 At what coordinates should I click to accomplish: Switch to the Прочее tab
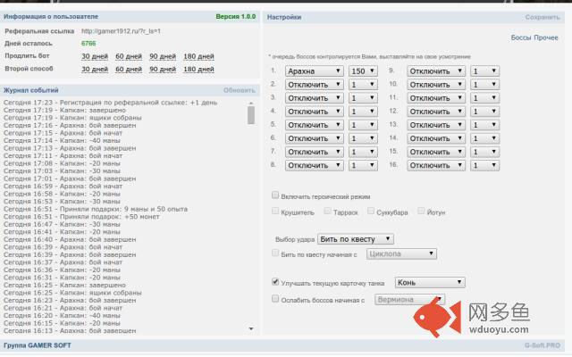pos(546,37)
